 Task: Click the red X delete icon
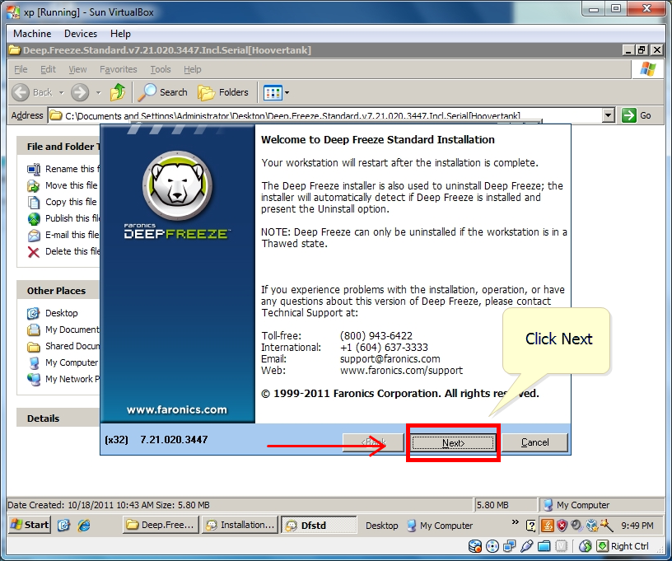pyautogui.click(x=34, y=252)
